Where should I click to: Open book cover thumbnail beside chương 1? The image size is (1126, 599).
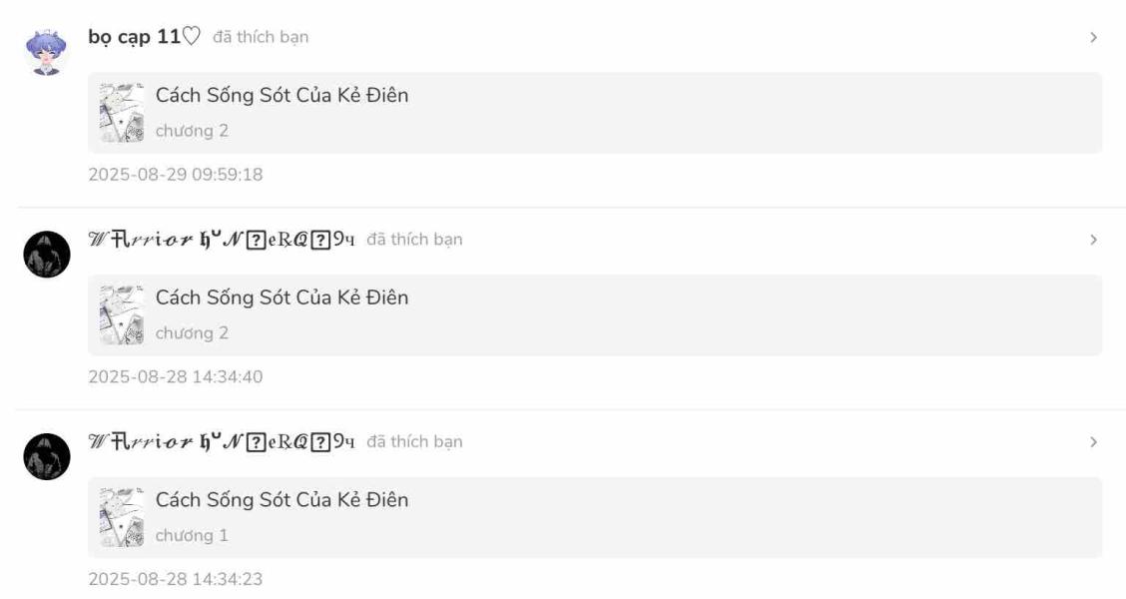(122, 517)
